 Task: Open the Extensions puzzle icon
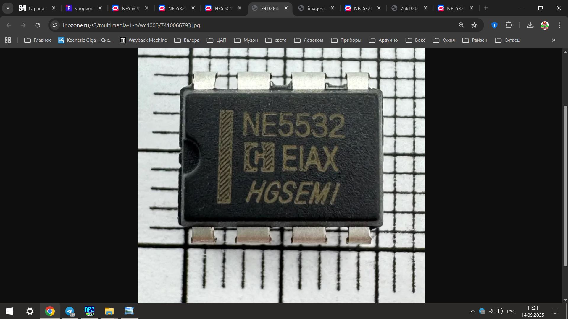[x=509, y=25]
